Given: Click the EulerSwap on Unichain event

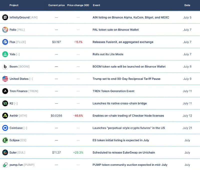Looking at the screenshot, I should (x=124, y=152).
